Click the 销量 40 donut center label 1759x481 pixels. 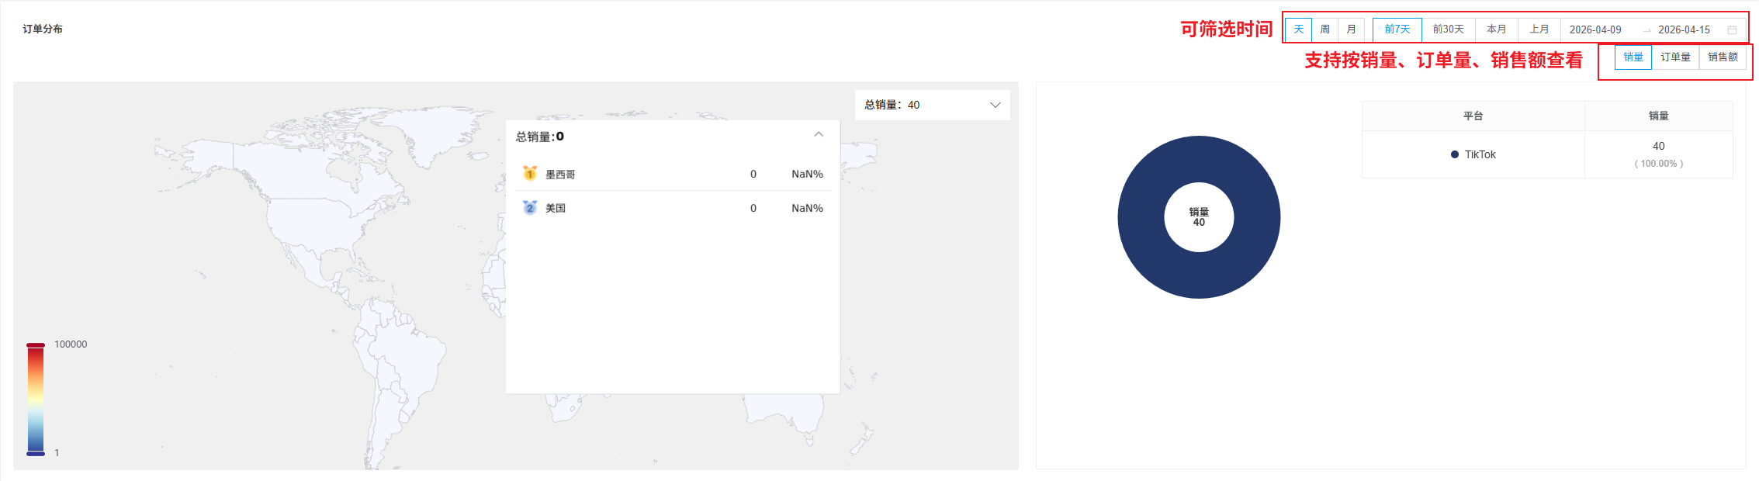pyautogui.click(x=1199, y=217)
